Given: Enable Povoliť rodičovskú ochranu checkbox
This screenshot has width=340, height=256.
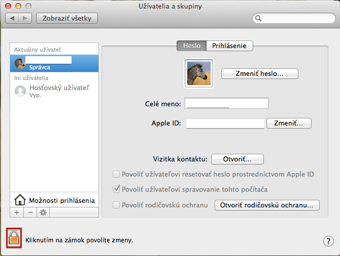Looking at the screenshot, I should [x=116, y=205].
